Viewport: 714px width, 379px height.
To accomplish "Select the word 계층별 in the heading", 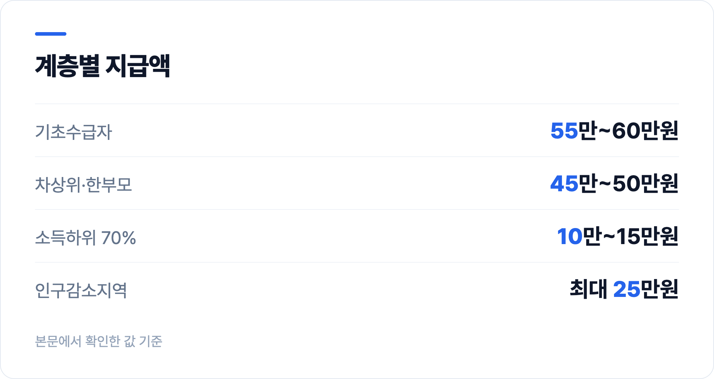I will pos(67,66).
